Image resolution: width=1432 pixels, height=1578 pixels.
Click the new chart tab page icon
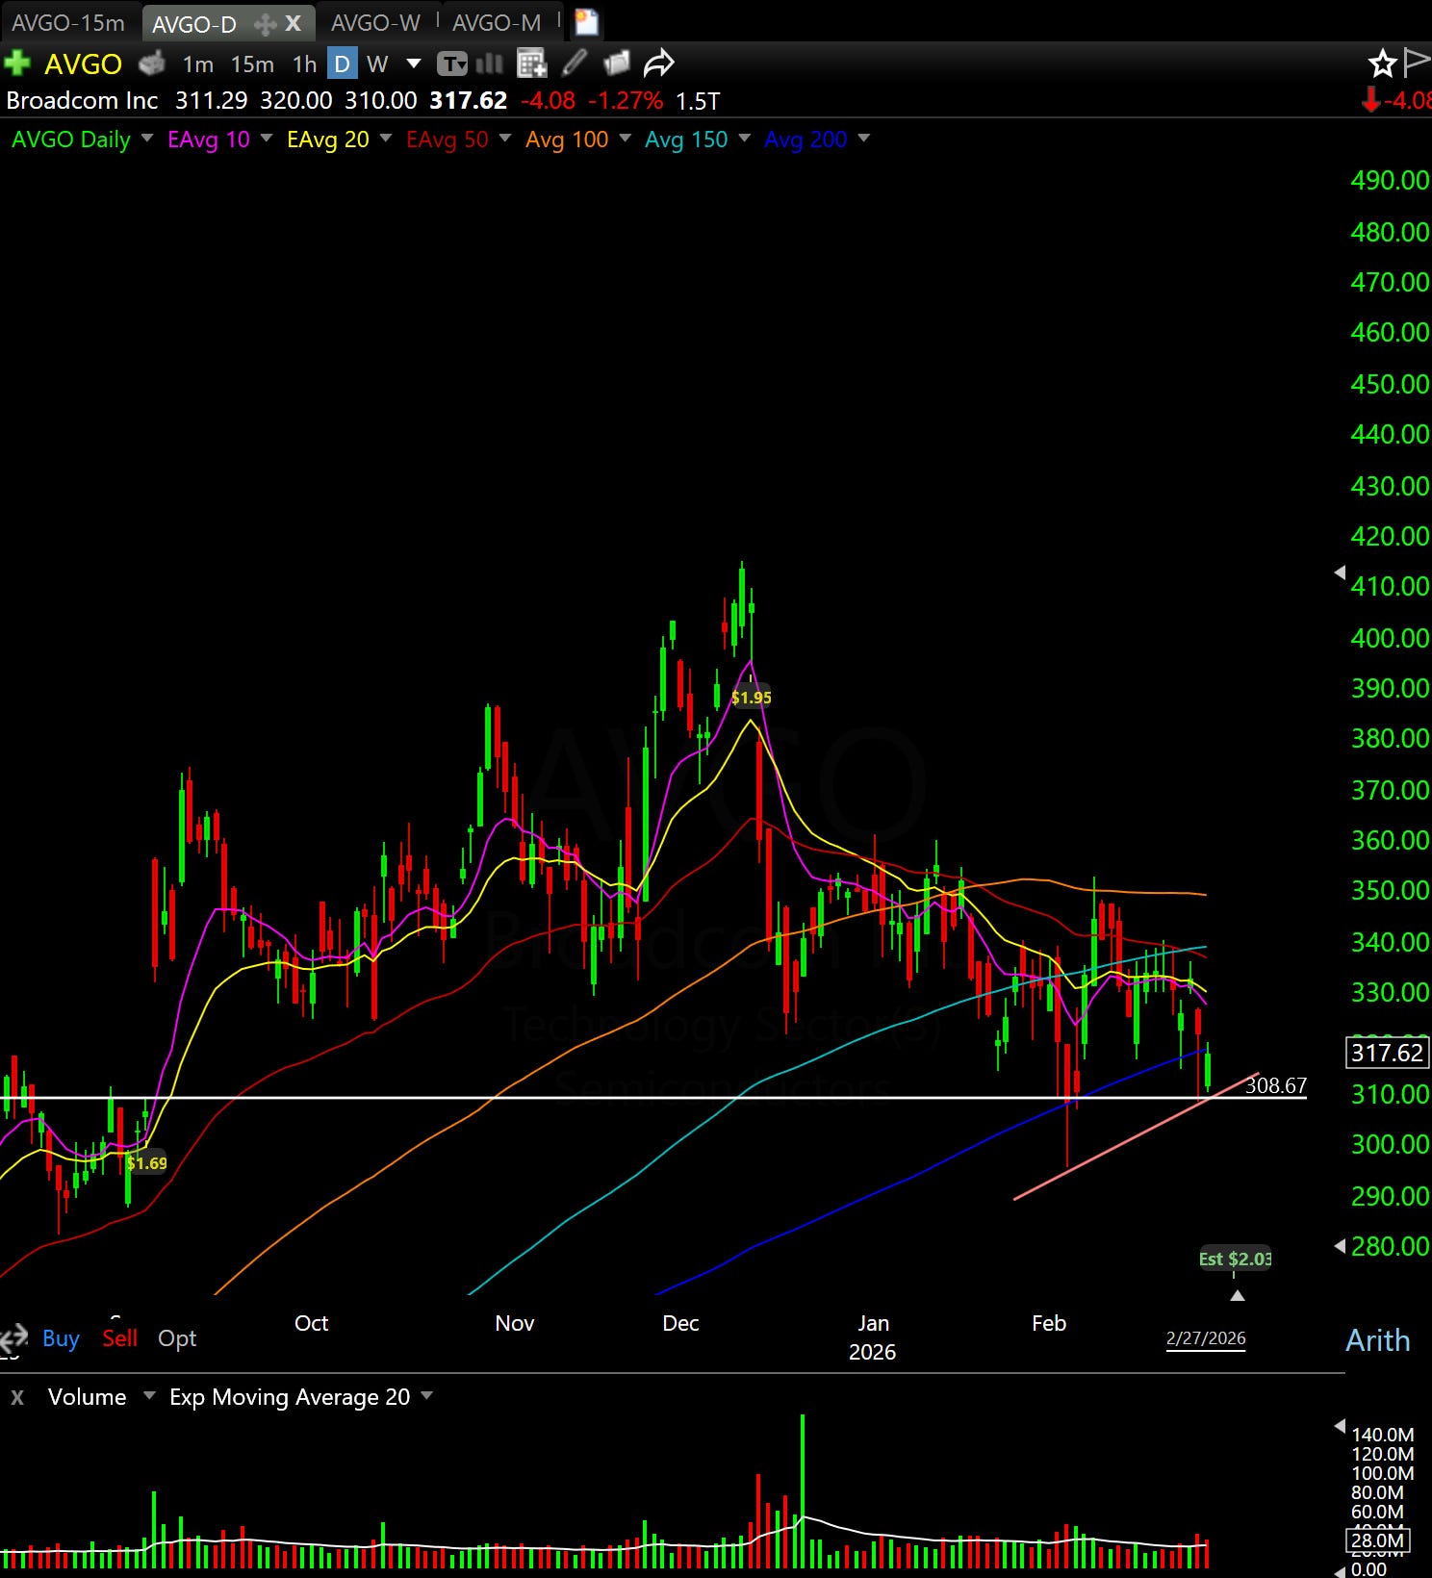(x=586, y=22)
